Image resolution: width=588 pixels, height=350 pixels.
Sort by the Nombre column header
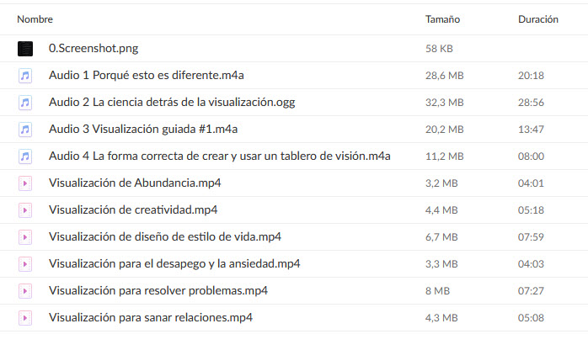coord(35,19)
